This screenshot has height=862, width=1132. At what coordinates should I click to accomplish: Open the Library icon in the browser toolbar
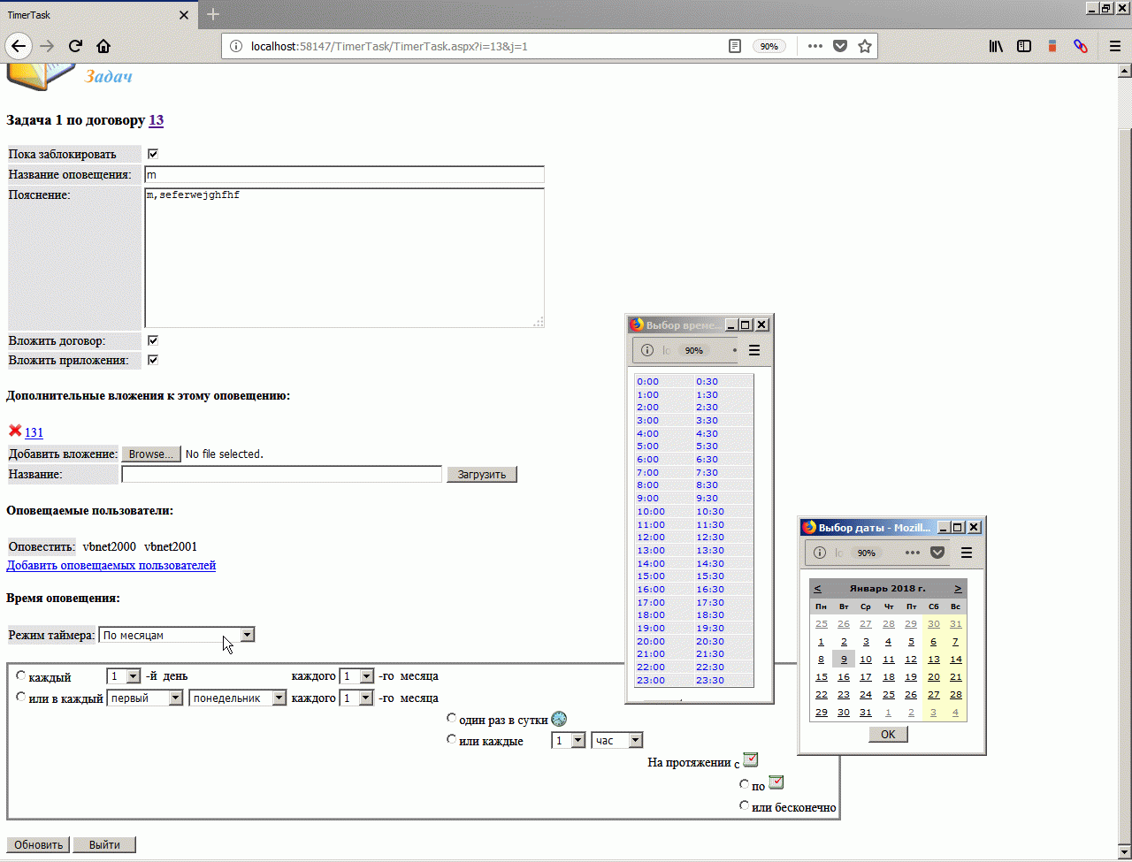tap(996, 46)
